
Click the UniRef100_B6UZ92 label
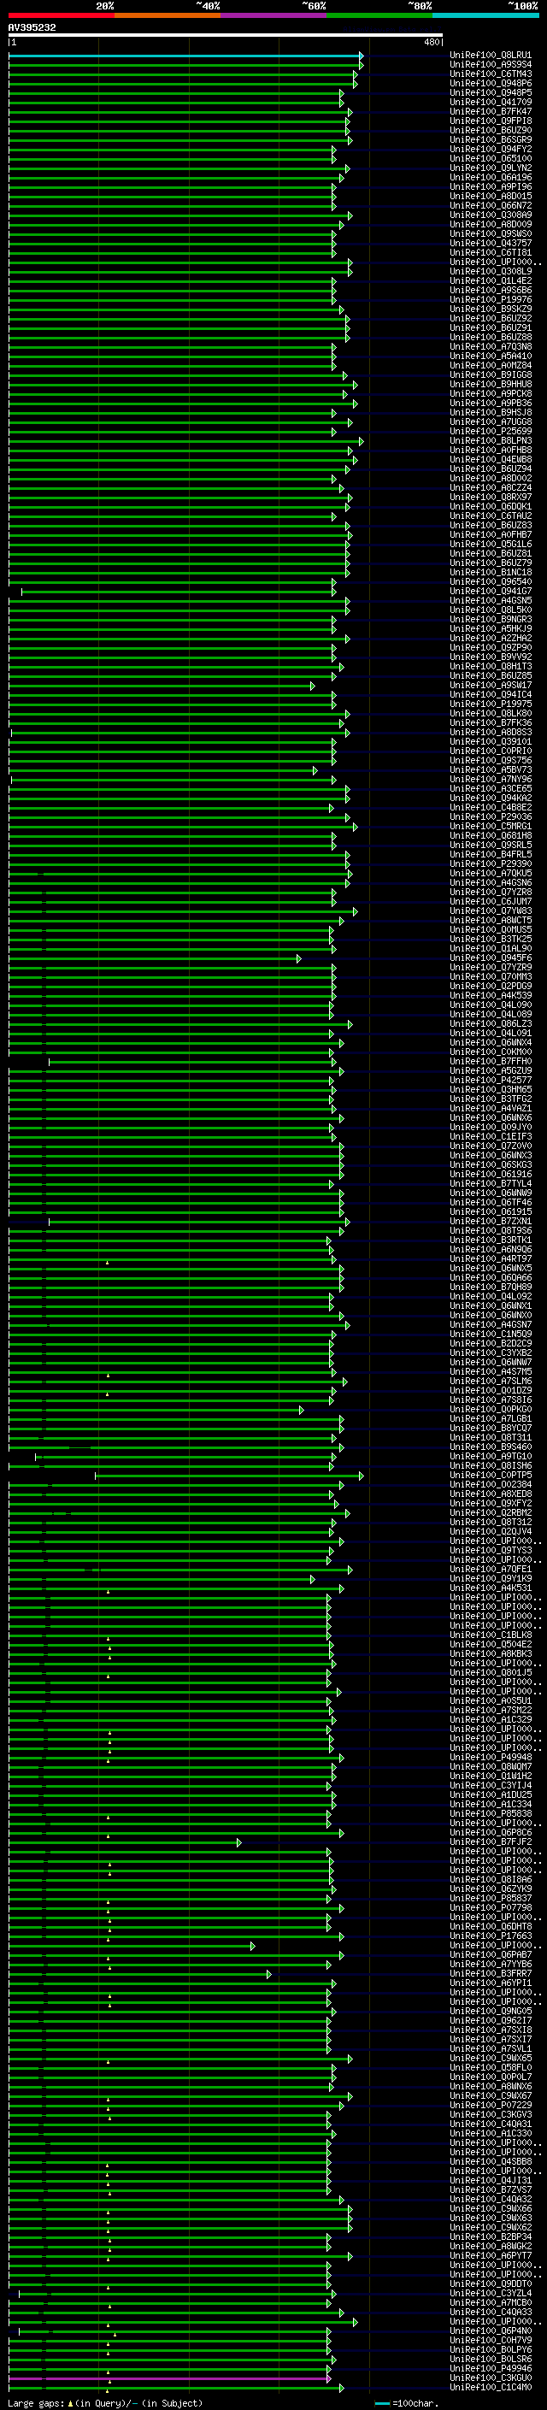(491, 318)
